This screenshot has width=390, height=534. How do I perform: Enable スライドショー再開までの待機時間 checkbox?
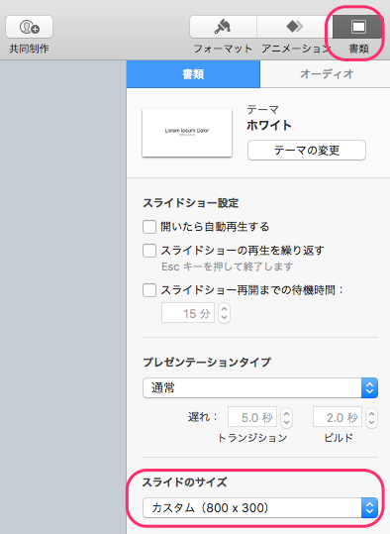tap(149, 290)
